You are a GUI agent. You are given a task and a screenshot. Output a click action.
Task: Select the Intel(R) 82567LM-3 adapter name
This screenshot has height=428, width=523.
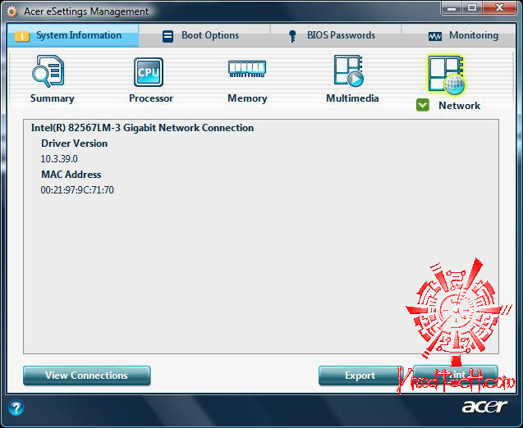pos(142,128)
